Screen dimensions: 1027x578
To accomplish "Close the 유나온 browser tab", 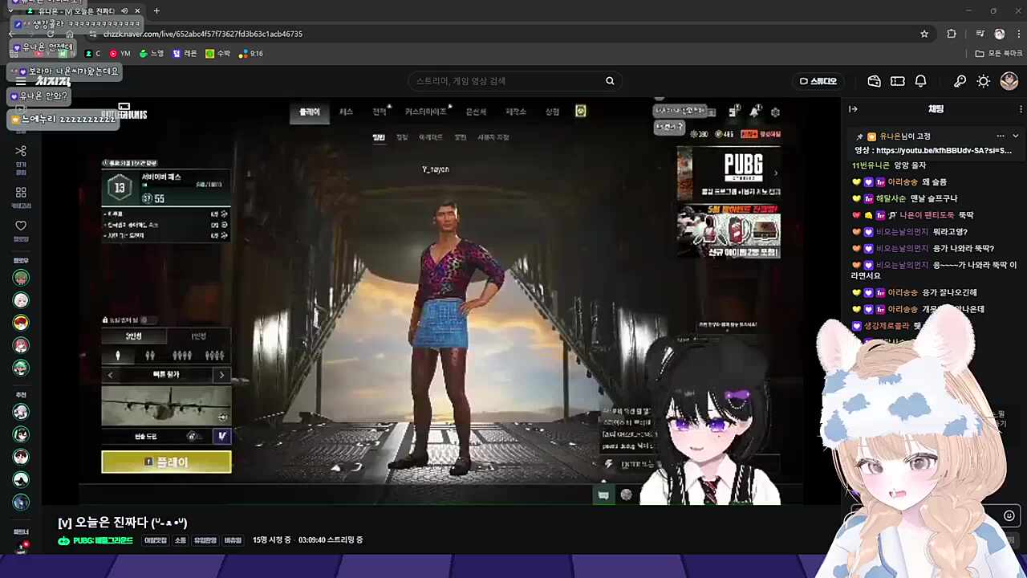I will (x=138, y=11).
